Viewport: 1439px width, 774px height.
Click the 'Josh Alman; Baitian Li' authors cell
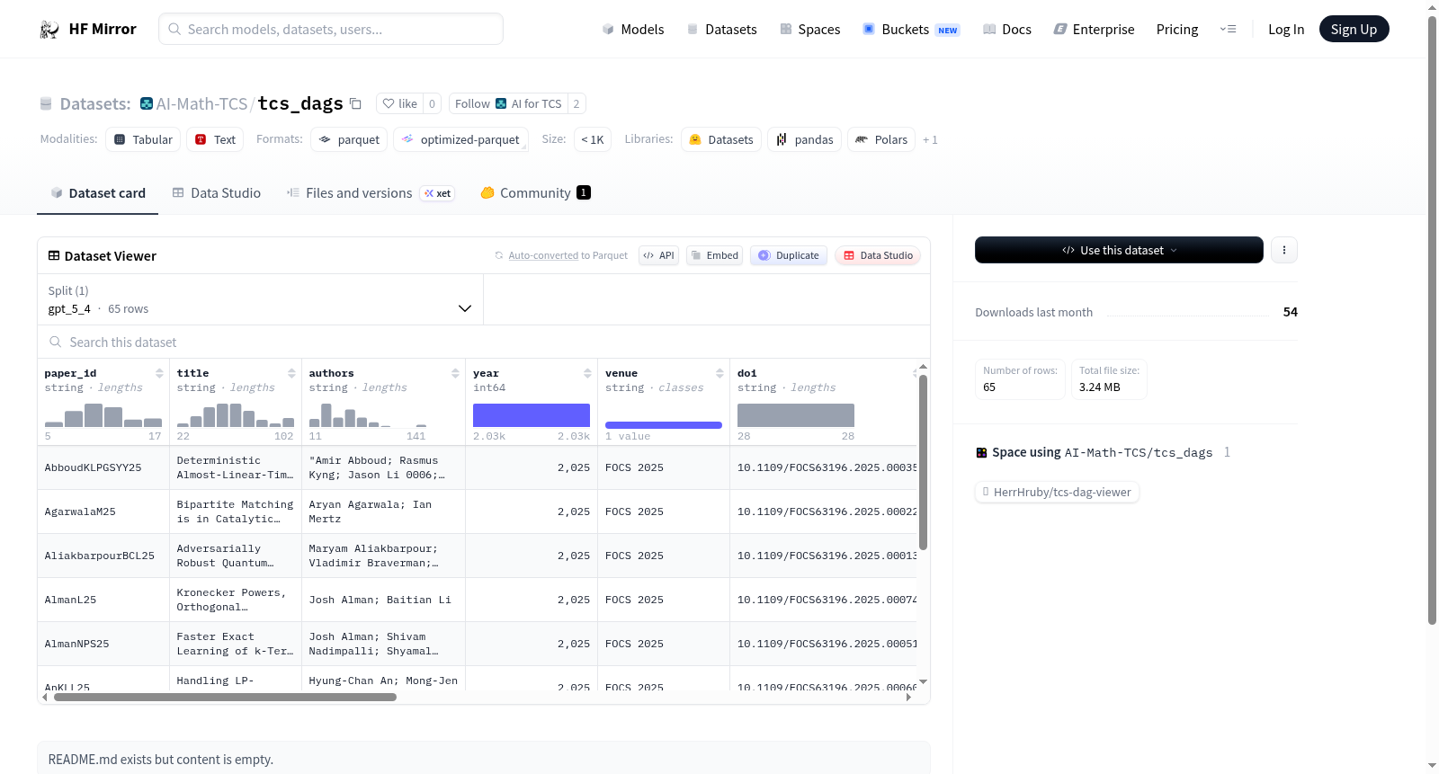tap(384, 600)
